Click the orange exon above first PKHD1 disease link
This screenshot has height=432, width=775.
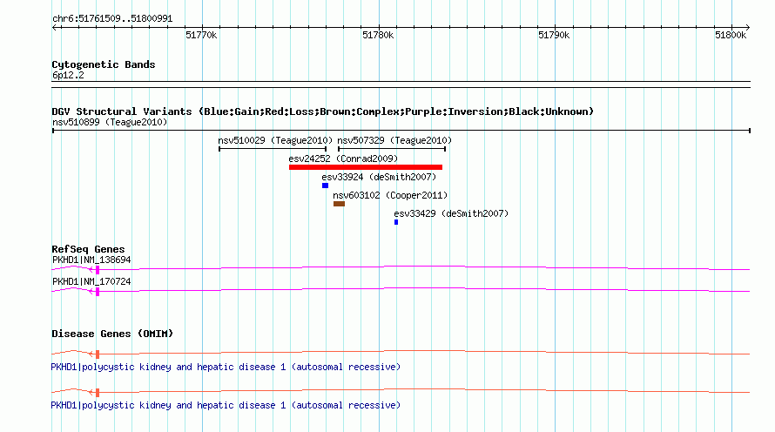click(98, 354)
